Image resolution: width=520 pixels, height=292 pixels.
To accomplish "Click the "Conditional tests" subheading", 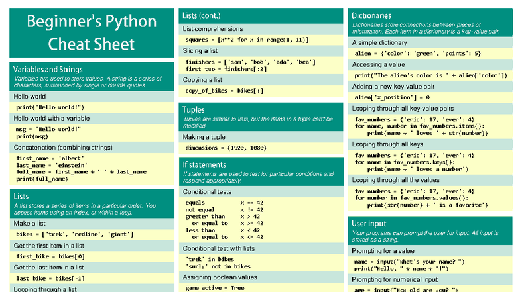I will click(x=207, y=192).
